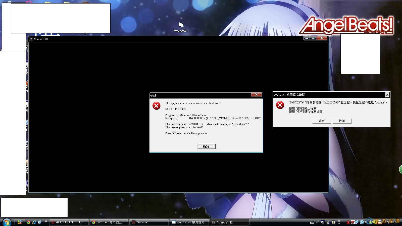Click the red error icon in war3 dialog
This screenshot has width=402, height=226.
[156, 106]
